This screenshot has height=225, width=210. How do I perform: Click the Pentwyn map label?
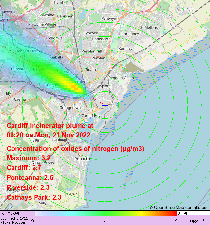point(109,19)
